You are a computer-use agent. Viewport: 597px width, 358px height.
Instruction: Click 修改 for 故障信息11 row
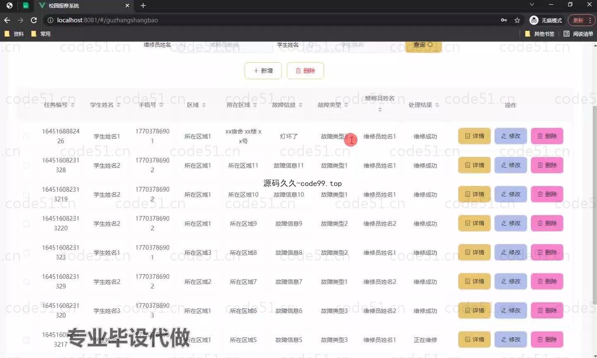tap(511, 165)
